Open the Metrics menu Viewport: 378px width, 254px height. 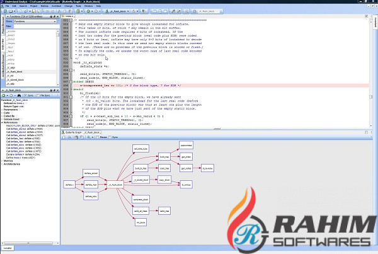[x=44, y=6]
